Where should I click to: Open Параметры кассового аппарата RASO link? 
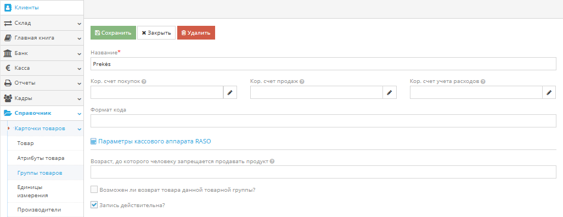tap(154, 142)
